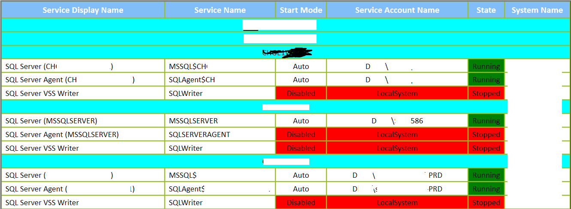Click the "MSSQLSERVER" service name cell
Image resolution: width=571 pixels, height=209 pixels.
220,121
